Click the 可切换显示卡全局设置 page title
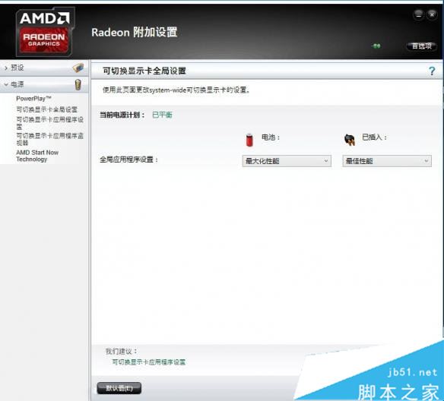Viewport: 444px width, 401px height. pos(144,71)
